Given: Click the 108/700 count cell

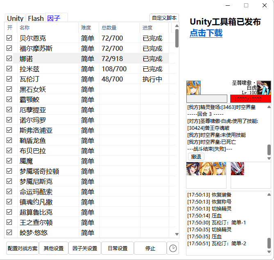Looking at the screenshot, I should [x=114, y=69].
